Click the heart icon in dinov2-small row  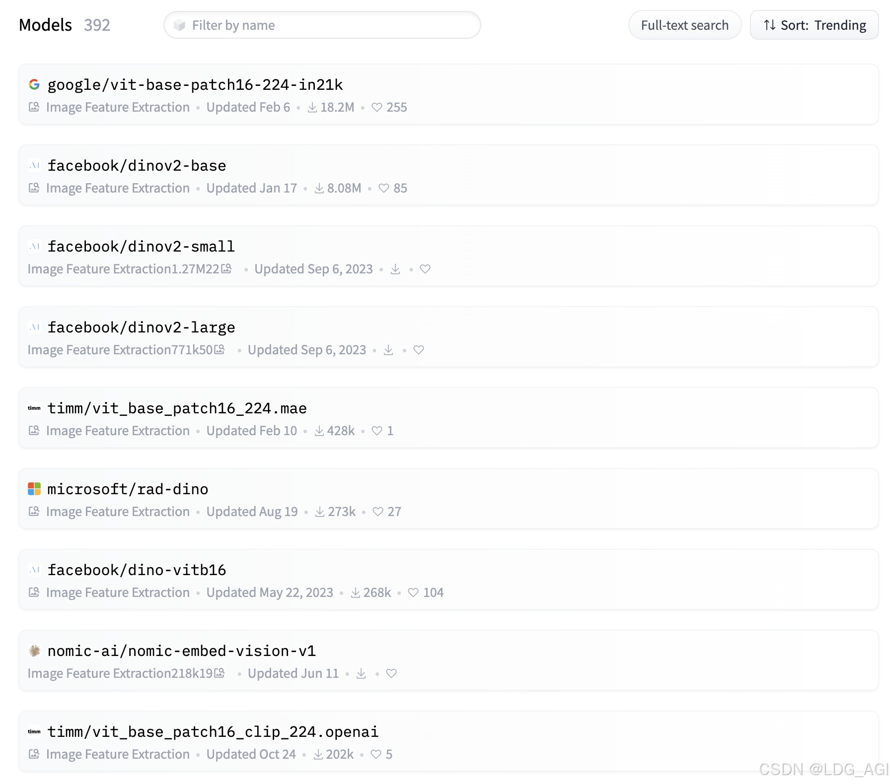(x=425, y=269)
